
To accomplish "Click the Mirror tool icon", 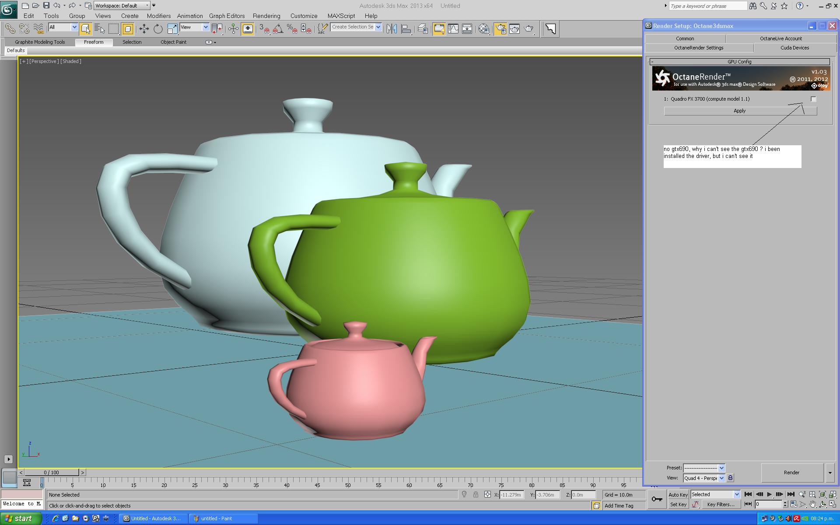I will point(392,29).
